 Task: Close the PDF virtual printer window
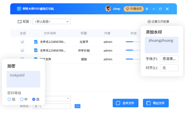point(167,9)
